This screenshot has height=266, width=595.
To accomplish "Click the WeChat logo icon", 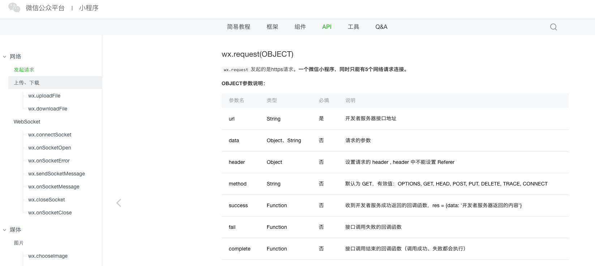I will click(x=14, y=8).
